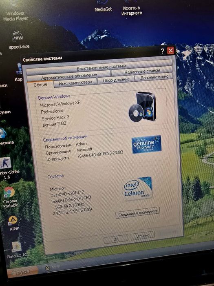Click the Intel(R) Celeron(R) CPU line

tap(71, 199)
